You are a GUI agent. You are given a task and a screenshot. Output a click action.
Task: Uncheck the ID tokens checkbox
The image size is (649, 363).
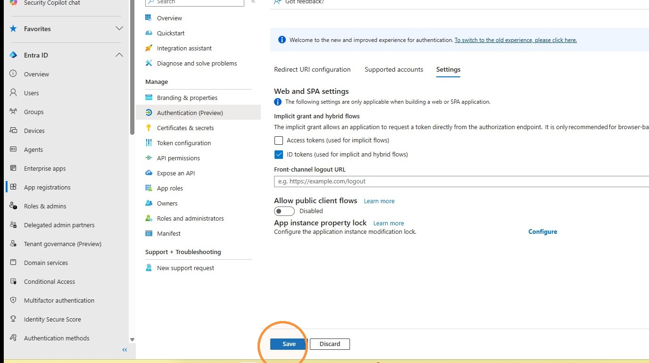279,155
